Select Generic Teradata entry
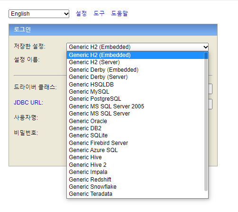The height and width of the screenshot is (212, 238). pyautogui.click(x=136, y=194)
